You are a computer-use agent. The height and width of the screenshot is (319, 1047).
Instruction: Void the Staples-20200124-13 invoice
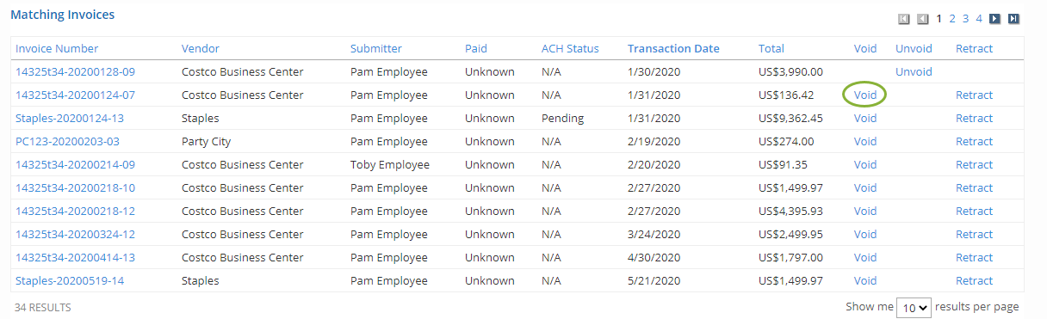tap(865, 118)
